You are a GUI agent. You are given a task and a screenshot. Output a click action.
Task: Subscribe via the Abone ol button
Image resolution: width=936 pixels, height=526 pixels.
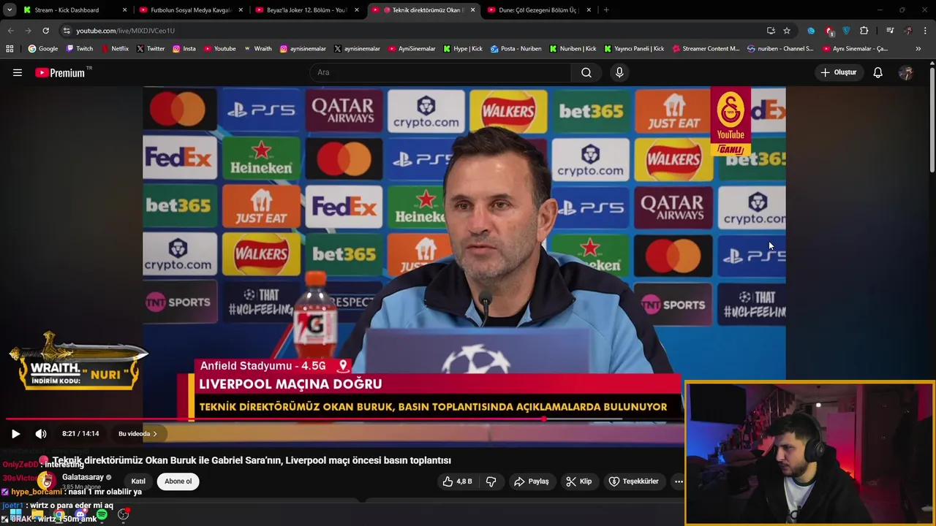[x=178, y=481]
